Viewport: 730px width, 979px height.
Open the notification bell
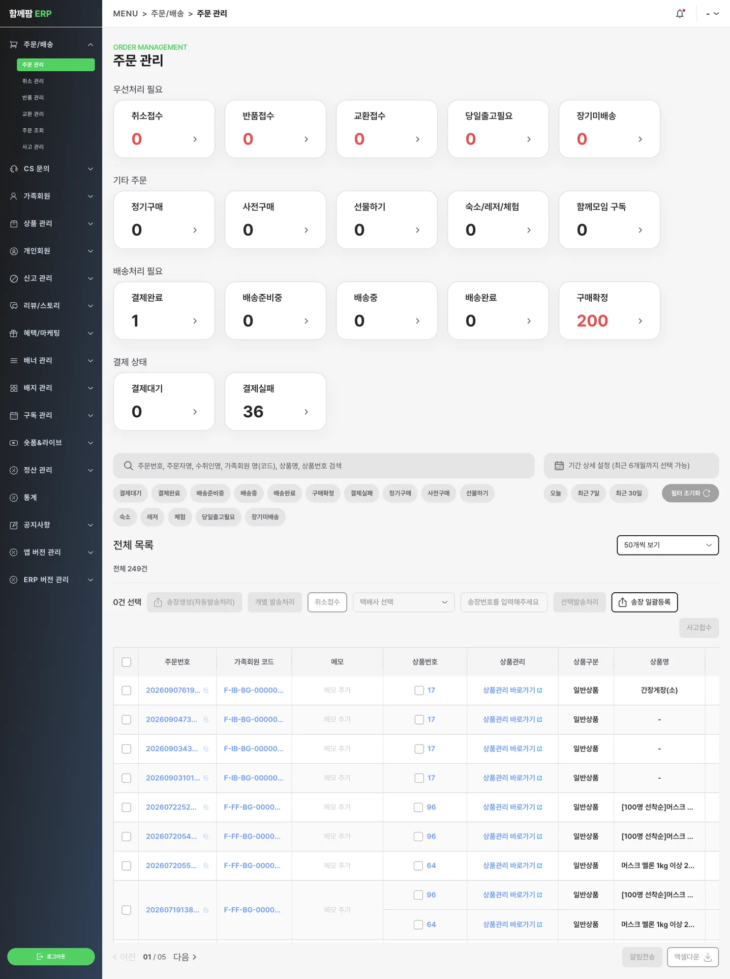pyautogui.click(x=680, y=14)
